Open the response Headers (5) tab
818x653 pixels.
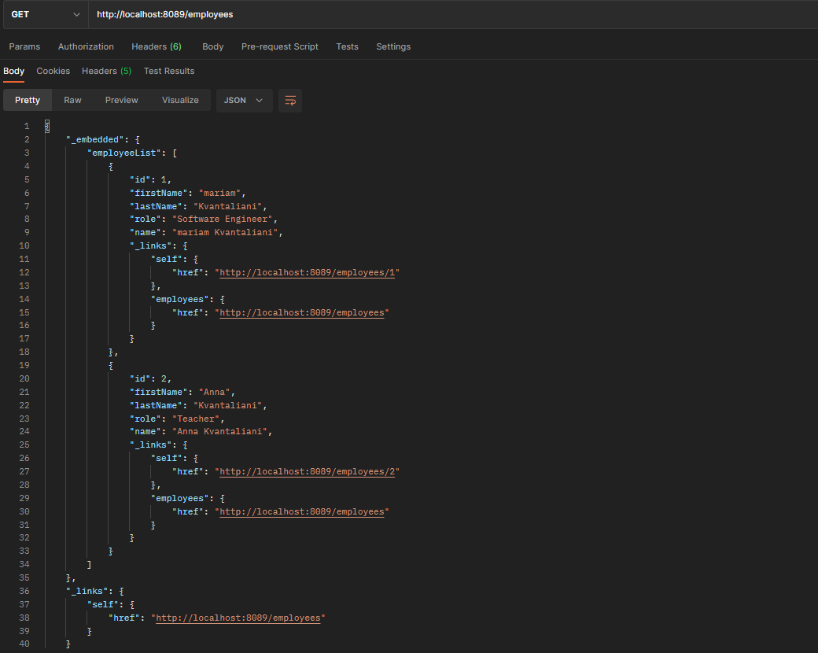(106, 71)
